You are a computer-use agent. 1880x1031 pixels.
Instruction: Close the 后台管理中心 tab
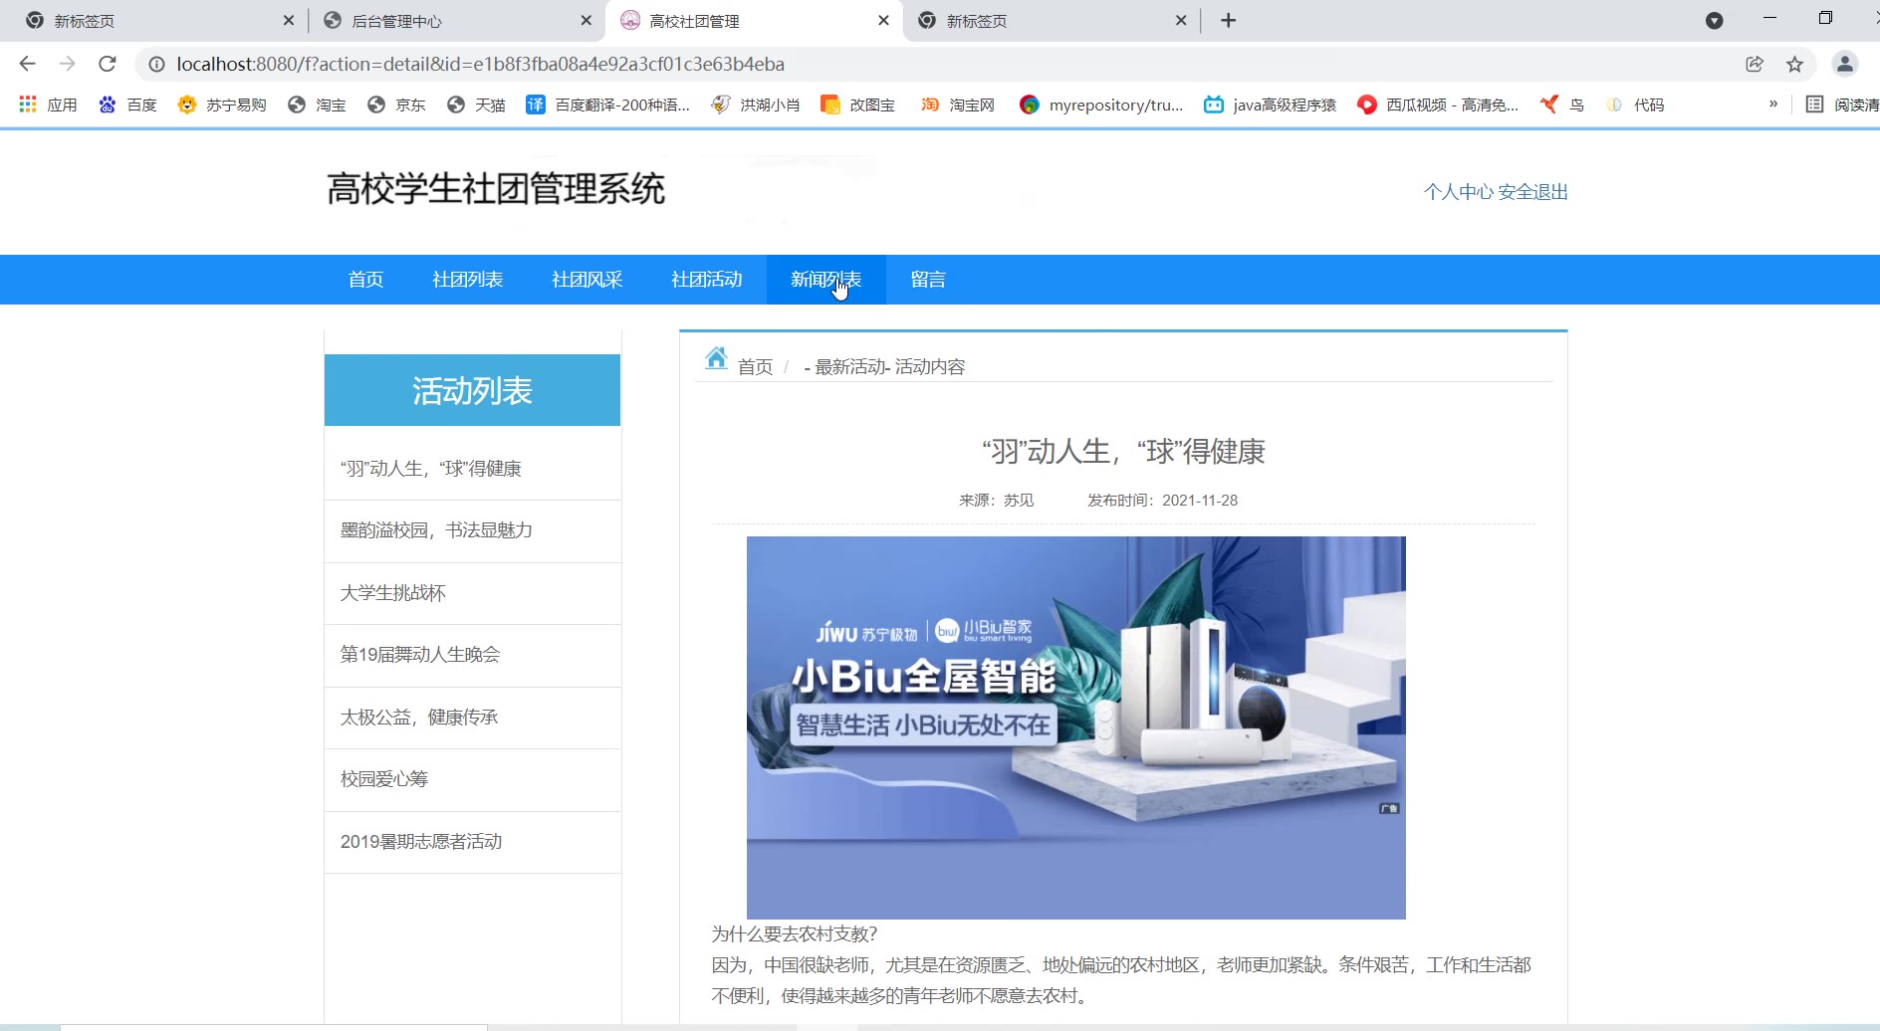pyautogui.click(x=586, y=20)
